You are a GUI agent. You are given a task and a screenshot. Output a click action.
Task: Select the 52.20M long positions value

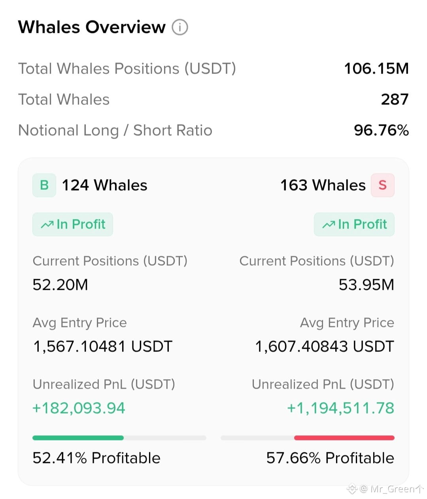60,285
